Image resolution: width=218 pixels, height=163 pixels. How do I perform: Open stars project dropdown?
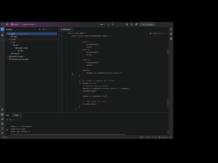click(15, 24)
